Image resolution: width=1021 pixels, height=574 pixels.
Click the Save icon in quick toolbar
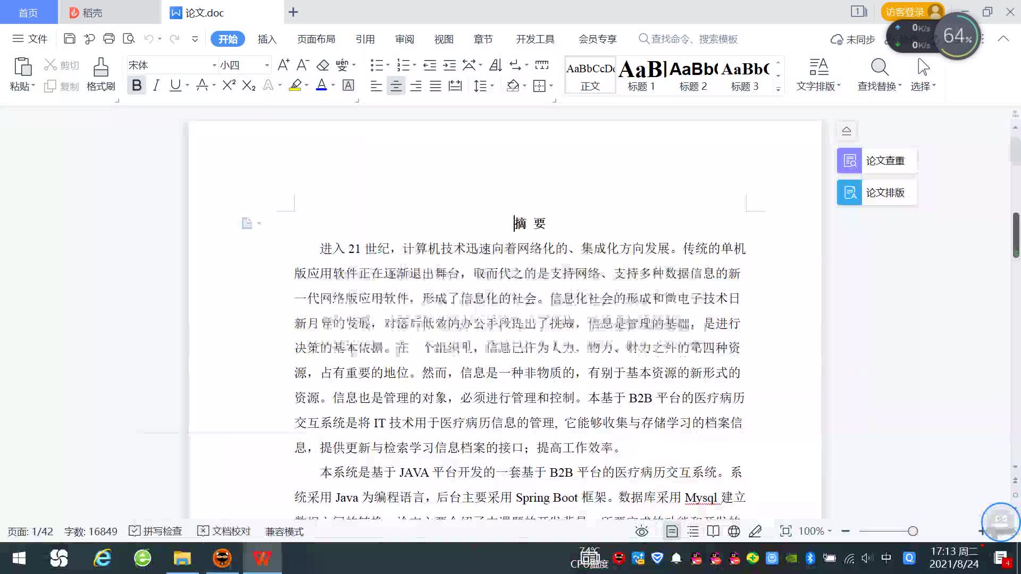[x=69, y=39]
